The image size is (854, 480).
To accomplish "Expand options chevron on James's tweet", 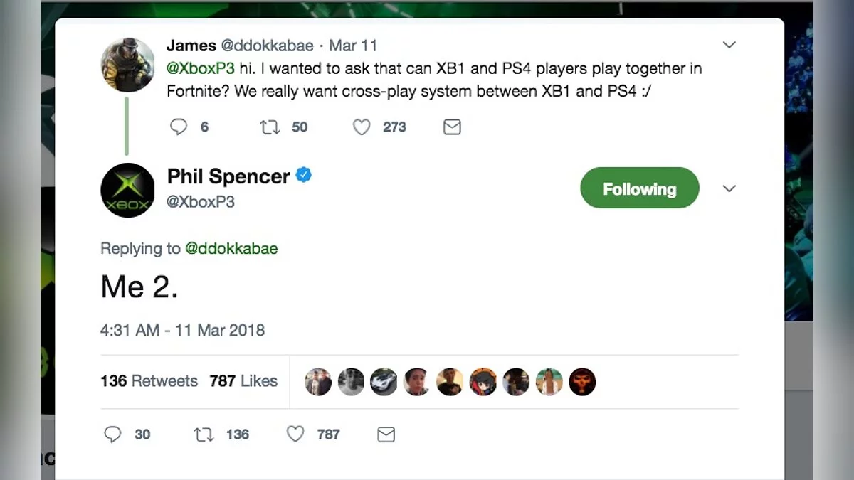I will (x=729, y=45).
